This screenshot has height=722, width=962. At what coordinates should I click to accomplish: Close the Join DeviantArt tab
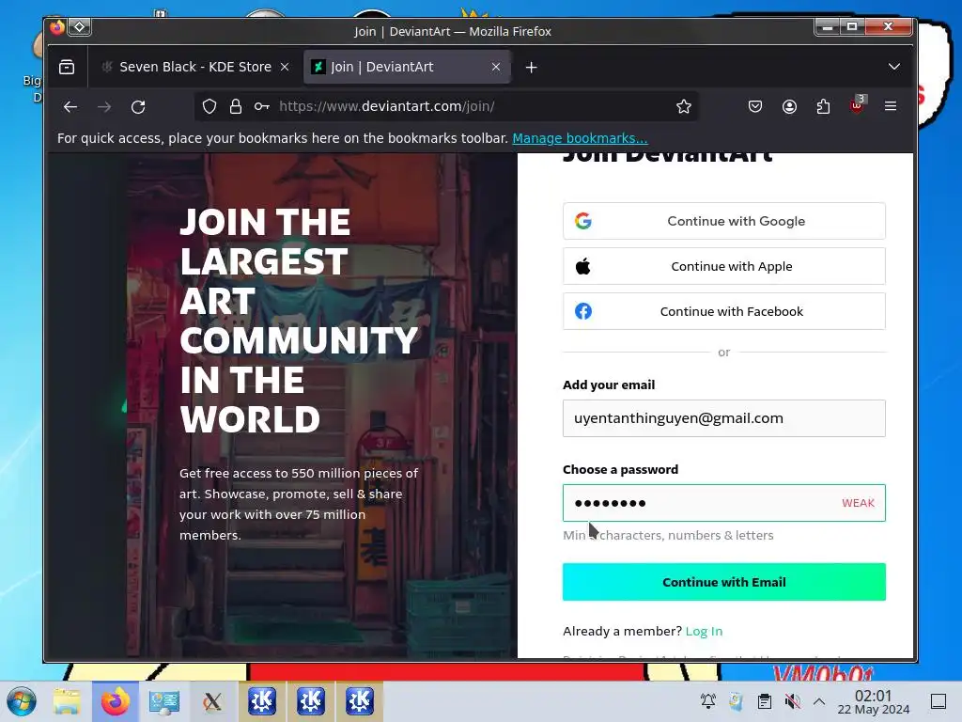[496, 67]
